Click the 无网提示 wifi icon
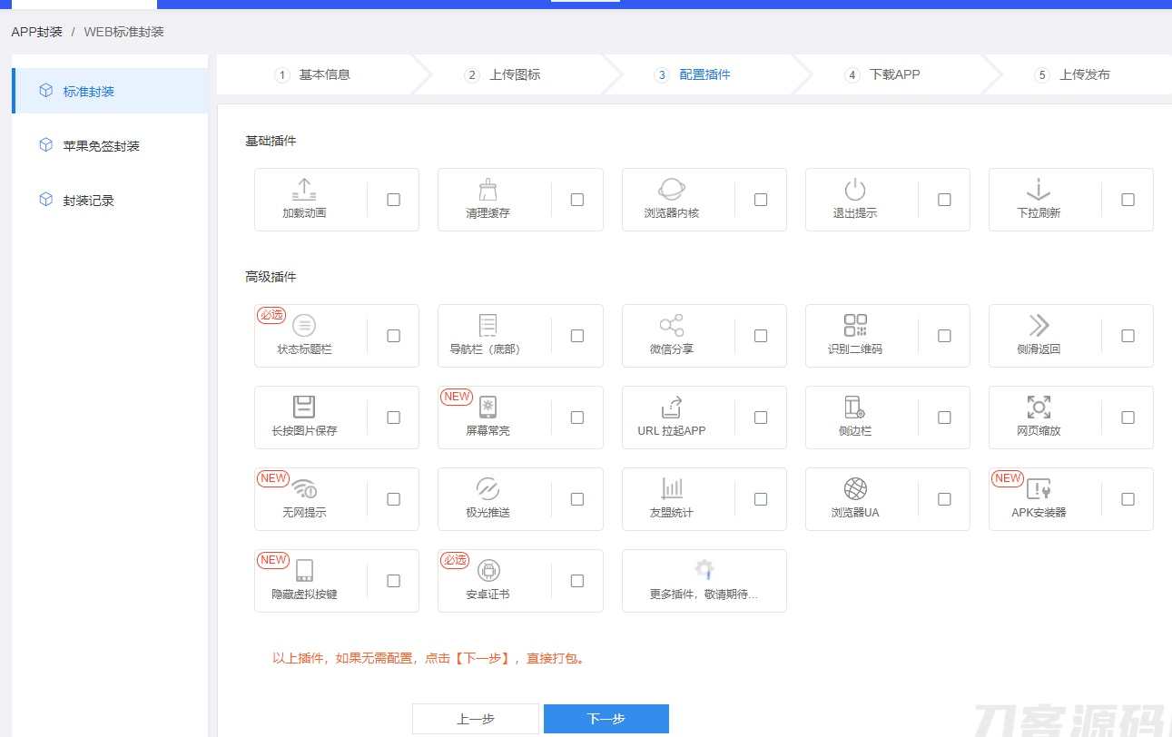The image size is (1172, 737). 304,488
